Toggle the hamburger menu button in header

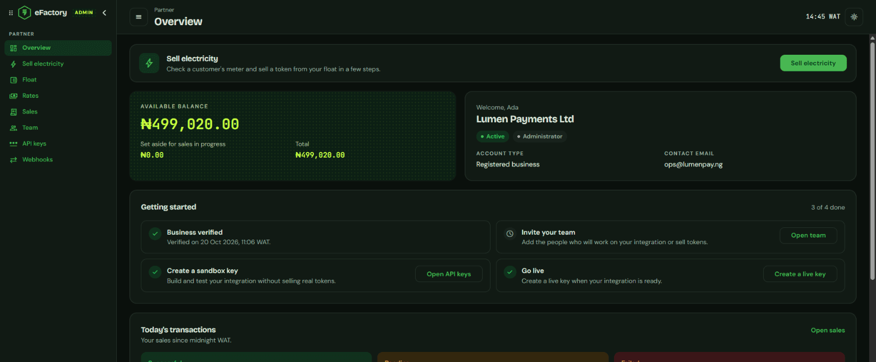[139, 17]
